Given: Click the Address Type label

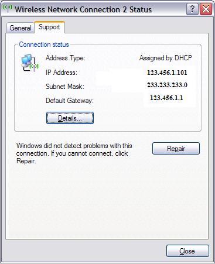Looking at the screenshot, I should [66, 58].
